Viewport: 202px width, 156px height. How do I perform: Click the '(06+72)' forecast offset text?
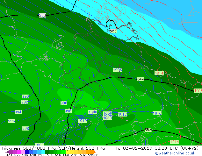coord(189,148)
